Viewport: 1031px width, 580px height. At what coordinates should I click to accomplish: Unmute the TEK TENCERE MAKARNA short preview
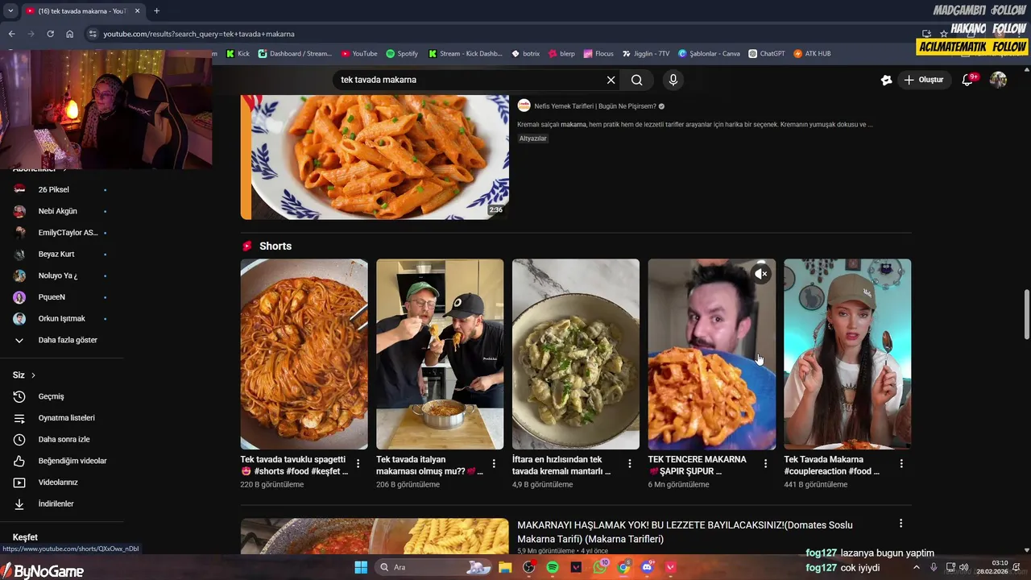point(761,274)
